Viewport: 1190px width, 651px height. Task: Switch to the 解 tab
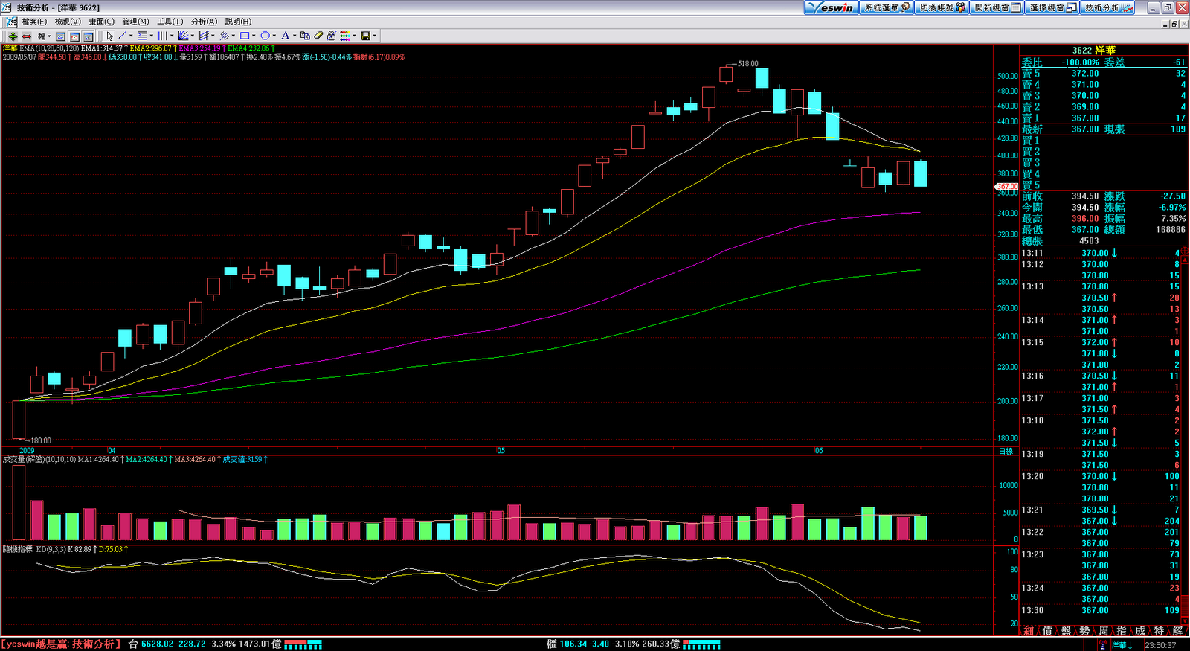pos(1177,631)
